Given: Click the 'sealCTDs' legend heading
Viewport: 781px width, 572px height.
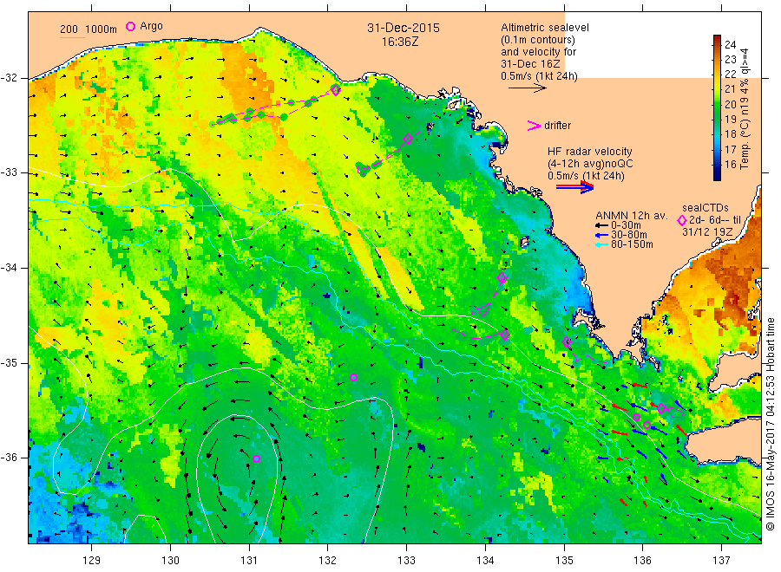Looking at the screenshot, I should pyautogui.click(x=706, y=208).
